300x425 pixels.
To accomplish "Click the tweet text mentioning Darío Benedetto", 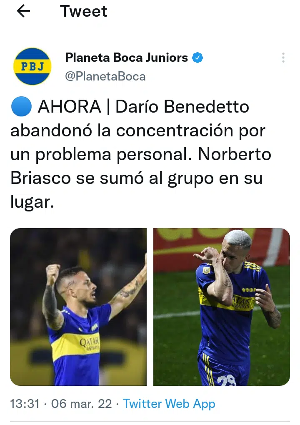I will (141, 154).
